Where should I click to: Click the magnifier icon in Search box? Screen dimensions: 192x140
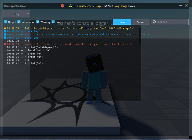[x=155, y=22]
